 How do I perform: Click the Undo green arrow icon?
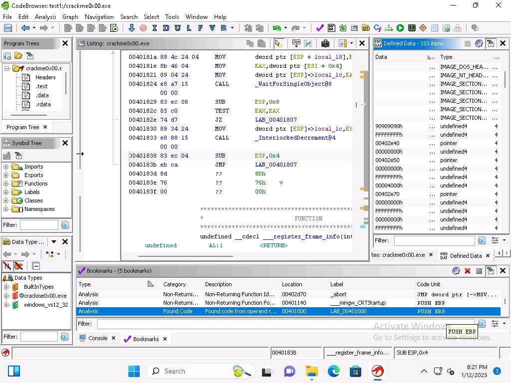point(276,28)
